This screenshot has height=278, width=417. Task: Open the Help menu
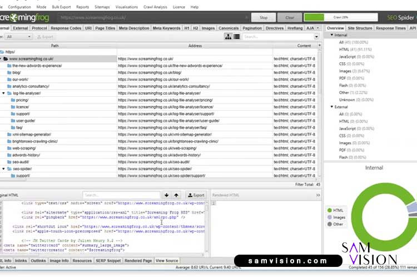click(195, 7)
